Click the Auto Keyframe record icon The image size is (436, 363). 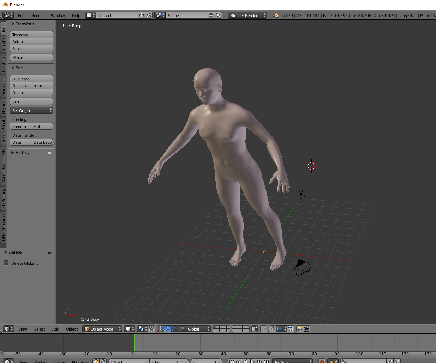[322, 361]
